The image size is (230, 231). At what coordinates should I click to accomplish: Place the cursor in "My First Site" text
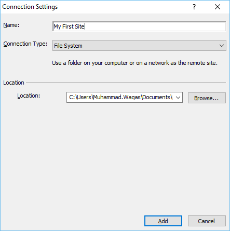[69, 26]
